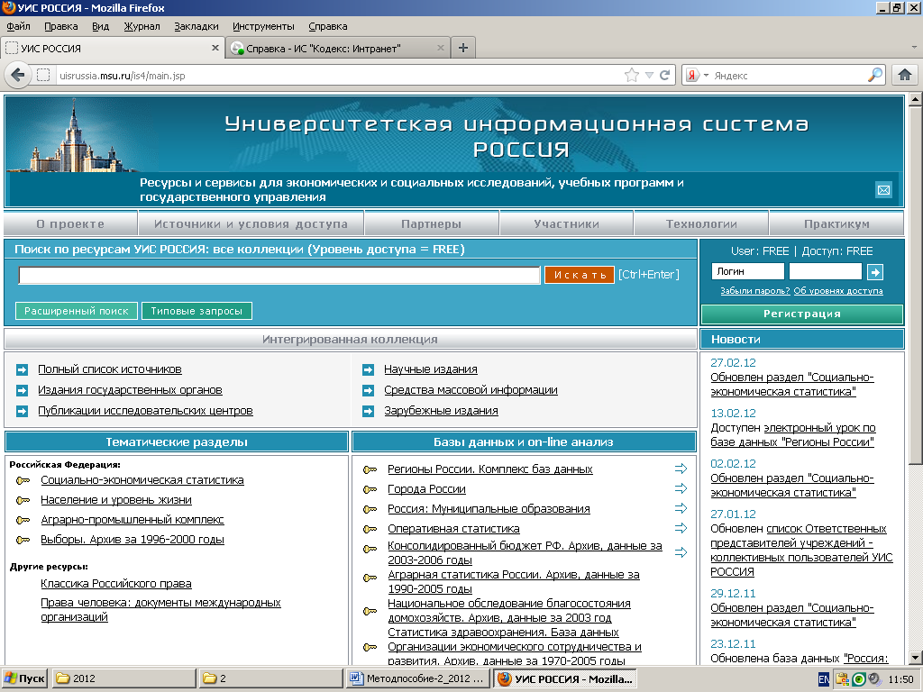Open Yandex search engine dropdown
923x692 pixels.
pos(706,76)
